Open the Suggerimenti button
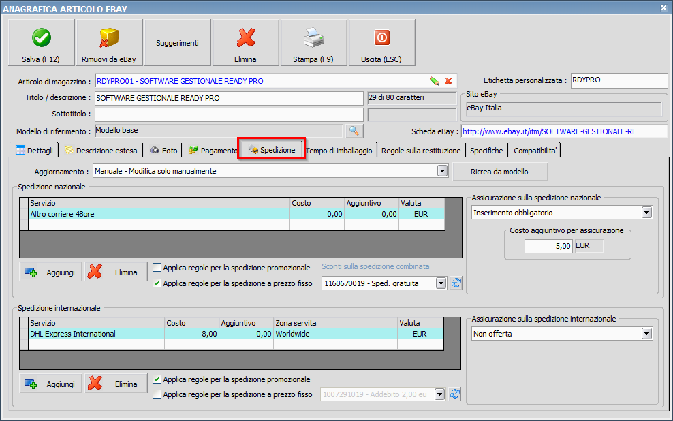Image resolution: width=673 pixels, height=421 pixels. coord(177,42)
